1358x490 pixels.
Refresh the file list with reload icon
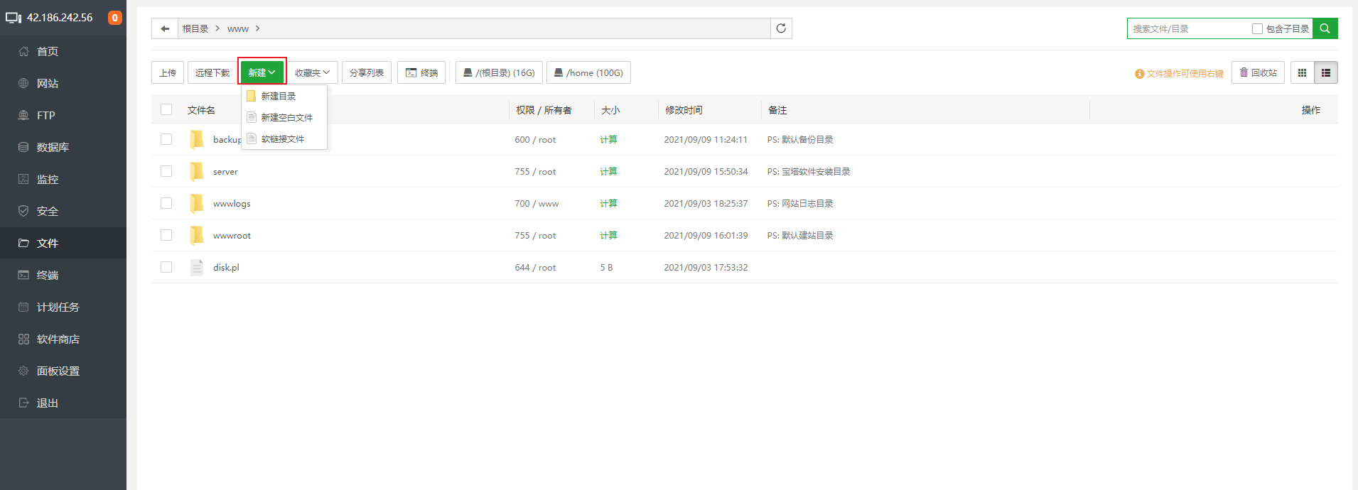pos(781,28)
